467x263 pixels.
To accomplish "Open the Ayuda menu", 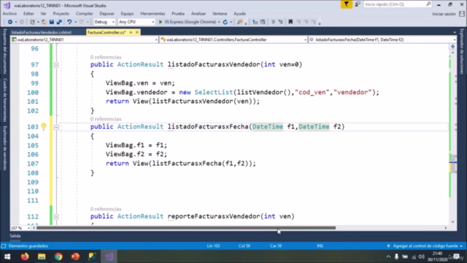I will pos(239,14).
